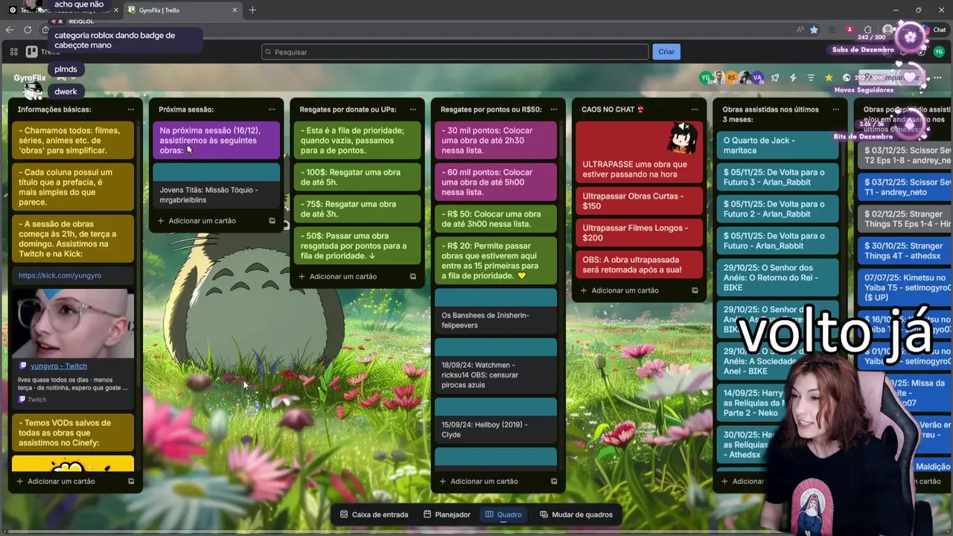
Task: Open list actions menu for CAOS NO CHAT
Action: click(695, 109)
